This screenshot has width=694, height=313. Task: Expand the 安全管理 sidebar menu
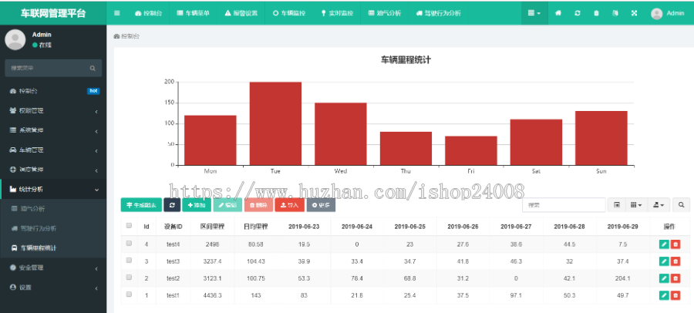click(x=53, y=268)
